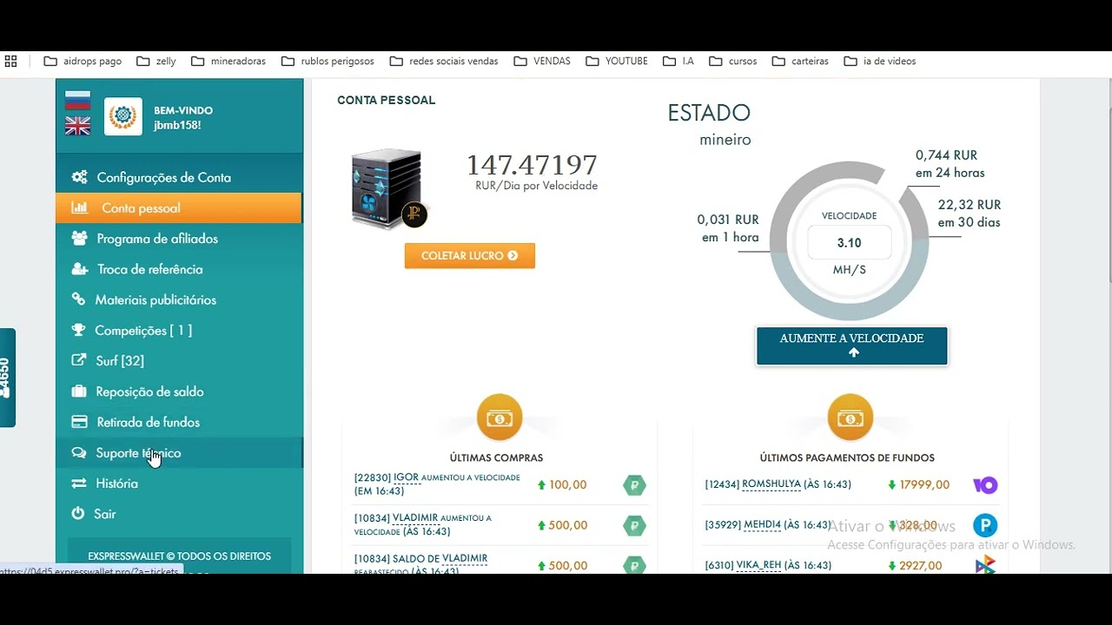The width and height of the screenshot is (1112, 625).
Task: Click the power icon beside Sair
Action: [78, 514]
